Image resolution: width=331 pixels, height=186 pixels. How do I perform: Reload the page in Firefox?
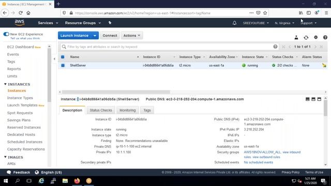coord(21,13)
